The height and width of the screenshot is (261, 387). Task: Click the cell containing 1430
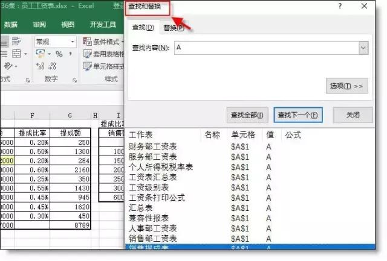point(70,188)
